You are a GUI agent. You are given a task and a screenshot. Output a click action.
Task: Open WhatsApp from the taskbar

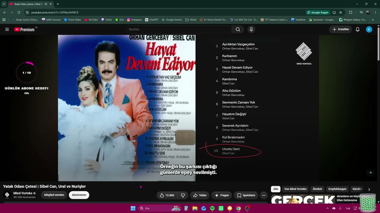pyautogui.click(x=221, y=208)
